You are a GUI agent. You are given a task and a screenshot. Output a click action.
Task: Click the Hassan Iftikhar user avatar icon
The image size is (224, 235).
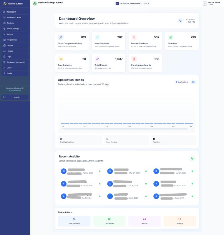pyautogui.click(x=205, y=4)
